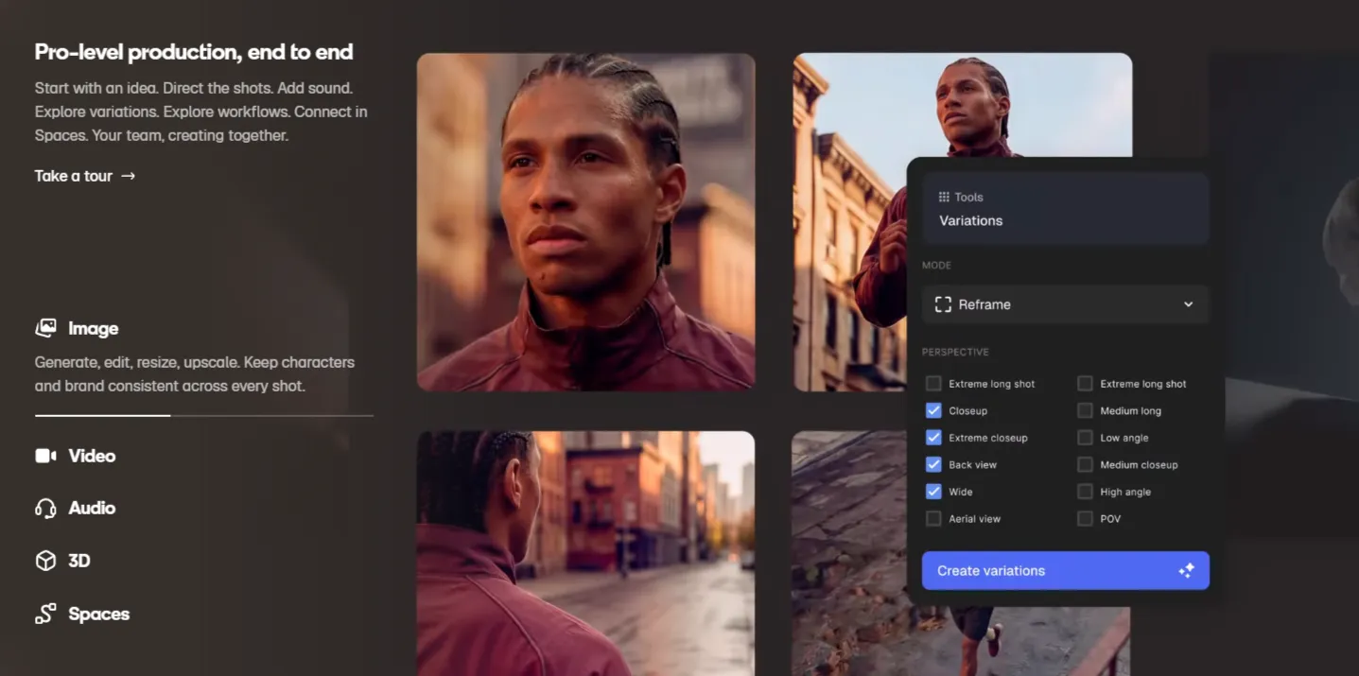
Task: Click the MODE section label
Action: point(936,266)
